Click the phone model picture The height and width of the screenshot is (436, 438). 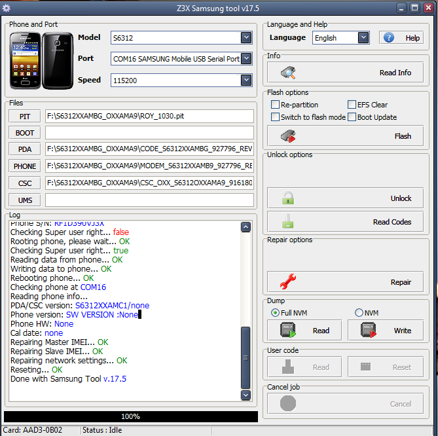pyautogui.click(x=41, y=61)
